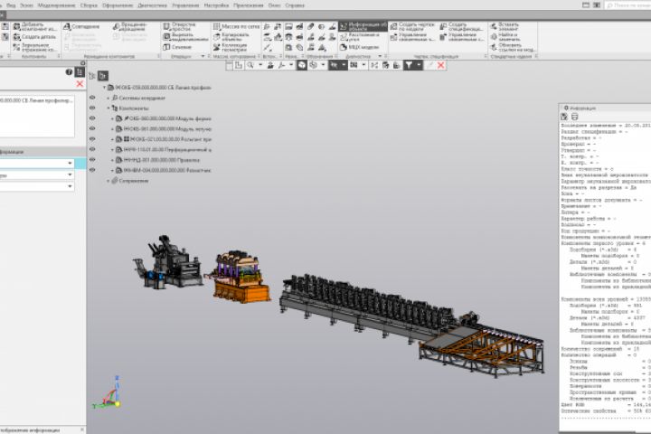Click the Добавить компонент из файла tool
Screen dimensions: 651x434
coord(35,27)
